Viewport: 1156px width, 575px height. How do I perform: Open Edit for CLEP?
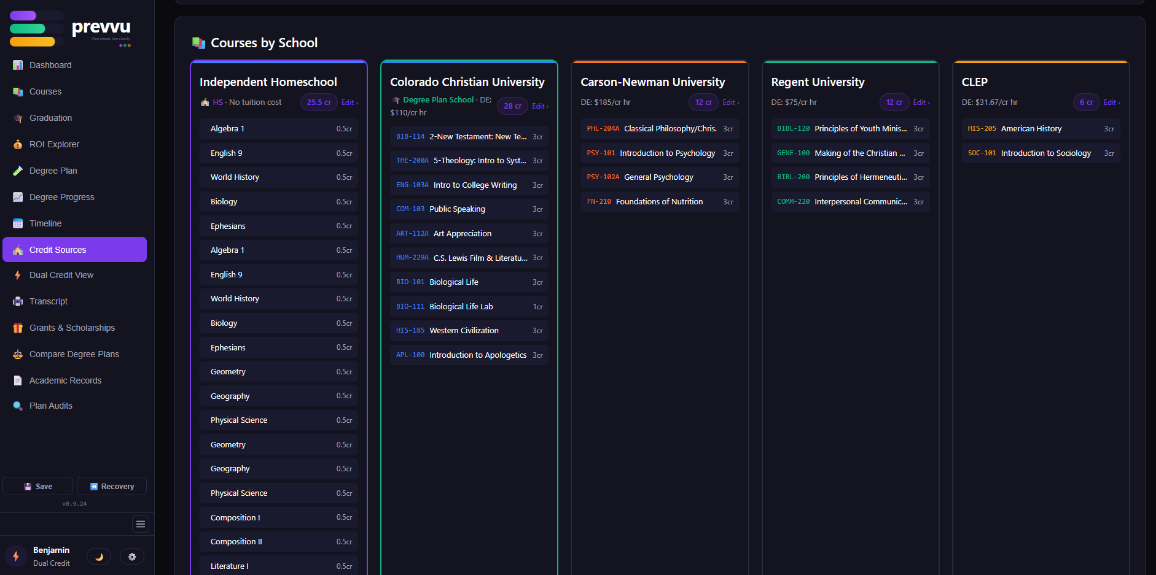pyautogui.click(x=1111, y=102)
